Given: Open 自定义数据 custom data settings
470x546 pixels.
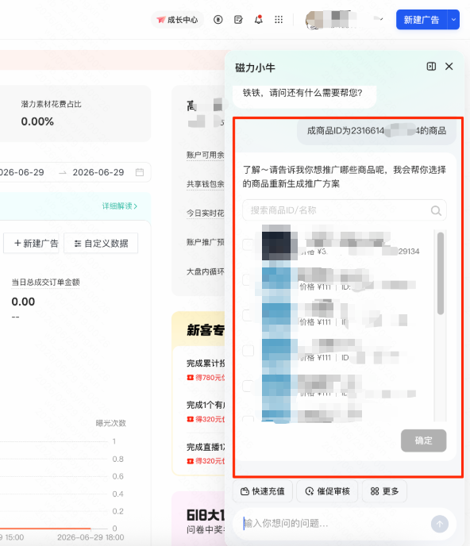Looking at the screenshot, I should 101,243.
